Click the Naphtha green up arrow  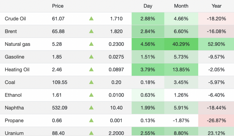click(91, 108)
